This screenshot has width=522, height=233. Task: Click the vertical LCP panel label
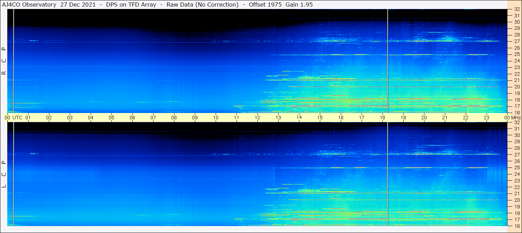pyautogui.click(x=4, y=174)
